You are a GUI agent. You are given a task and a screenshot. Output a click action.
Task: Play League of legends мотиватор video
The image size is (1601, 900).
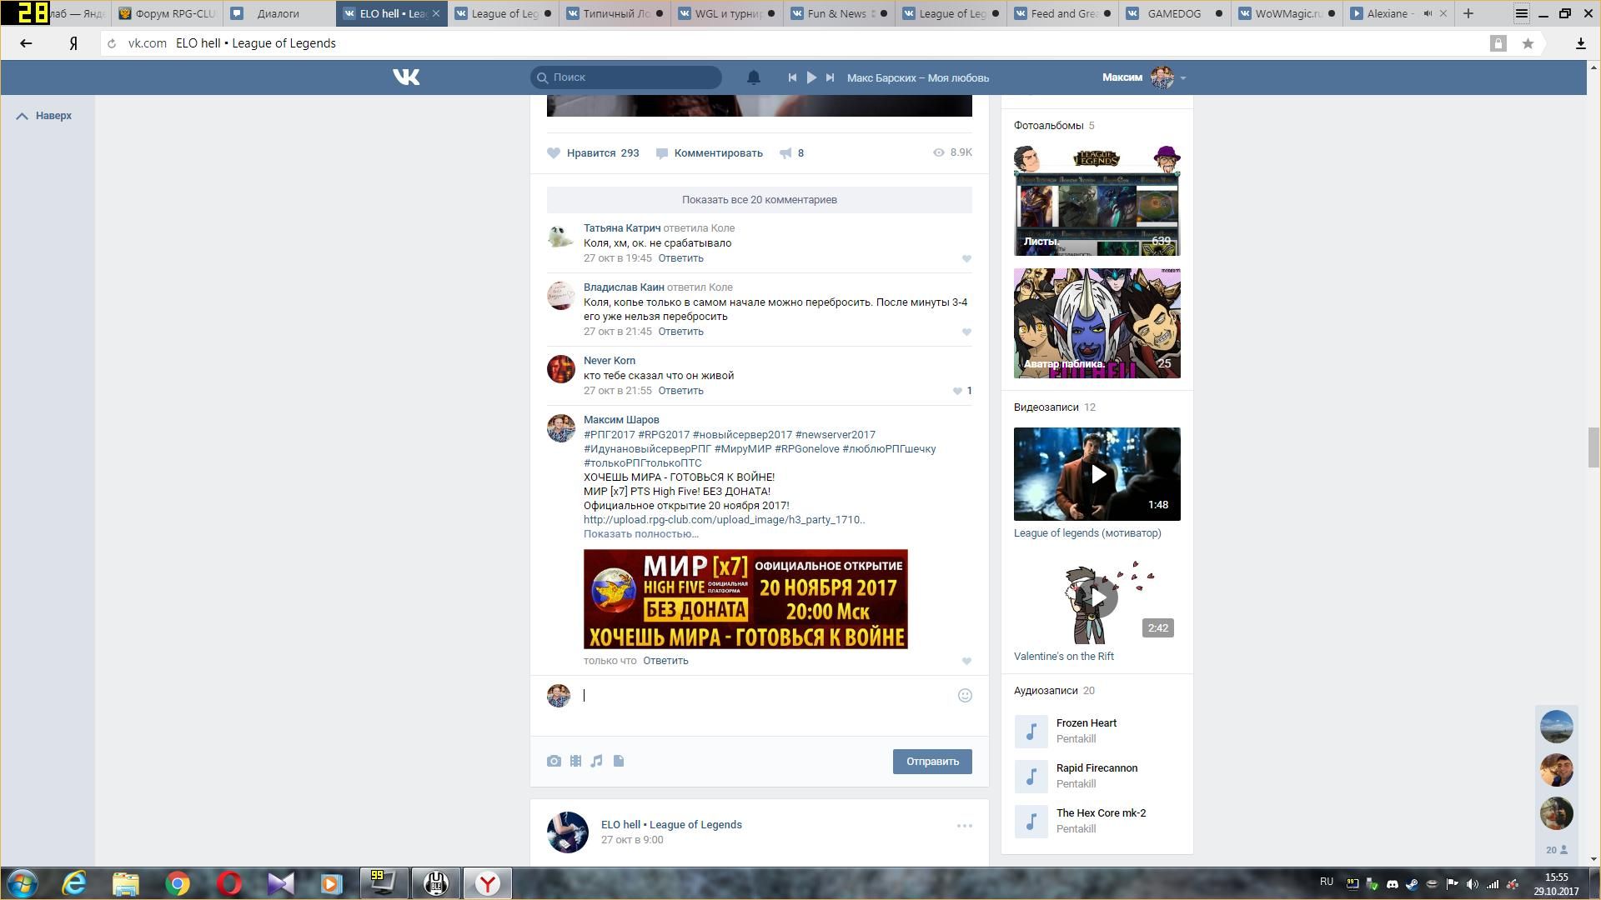(x=1097, y=474)
